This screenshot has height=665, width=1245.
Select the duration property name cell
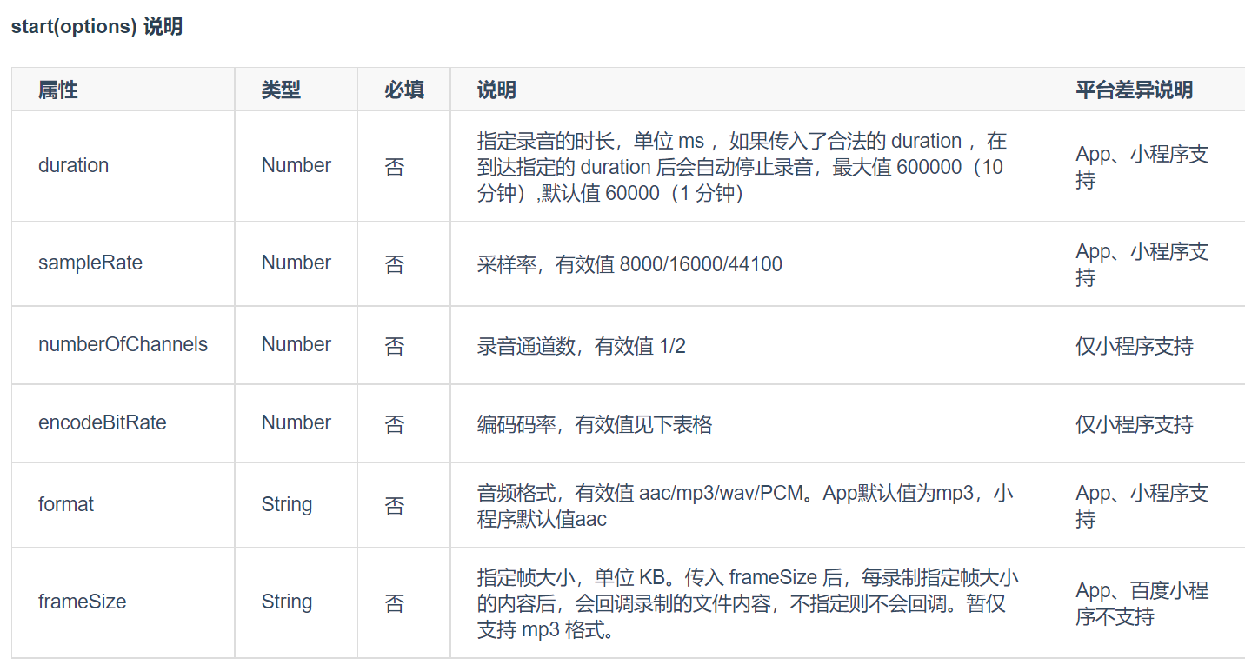coord(73,165)
